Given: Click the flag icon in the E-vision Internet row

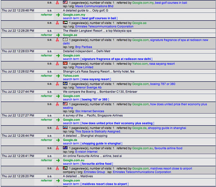Looking at the screenshot, I should click(65, 148).
